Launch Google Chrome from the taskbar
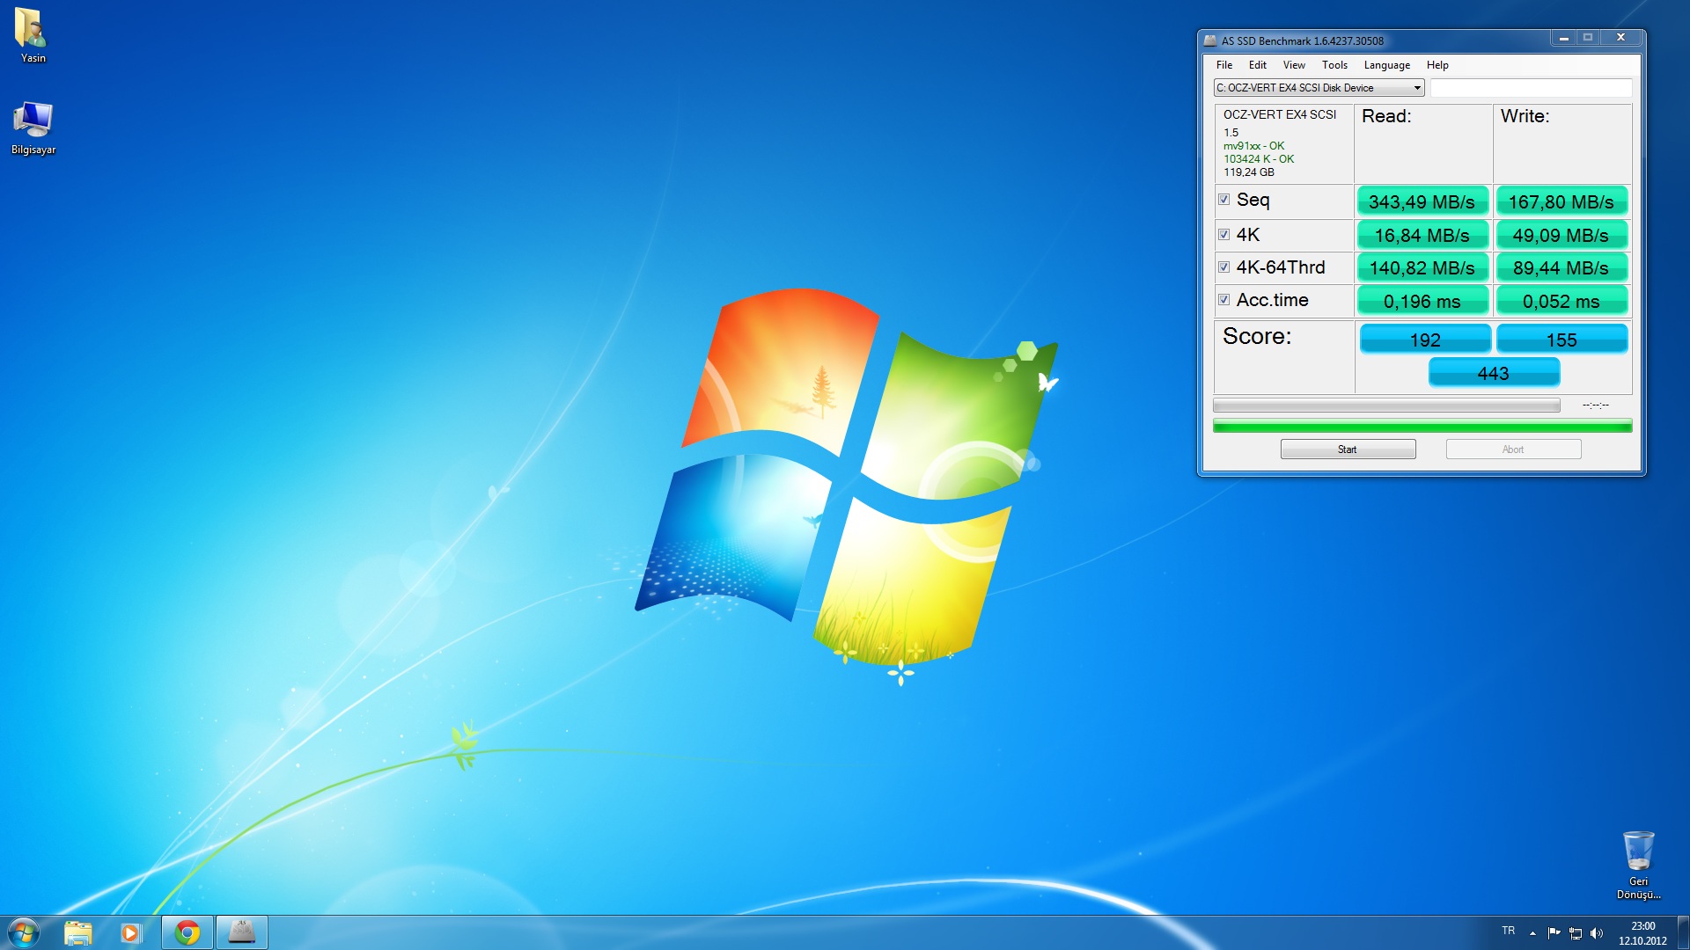The height and width of the screenshot is (950, 1690). [187, 932]
